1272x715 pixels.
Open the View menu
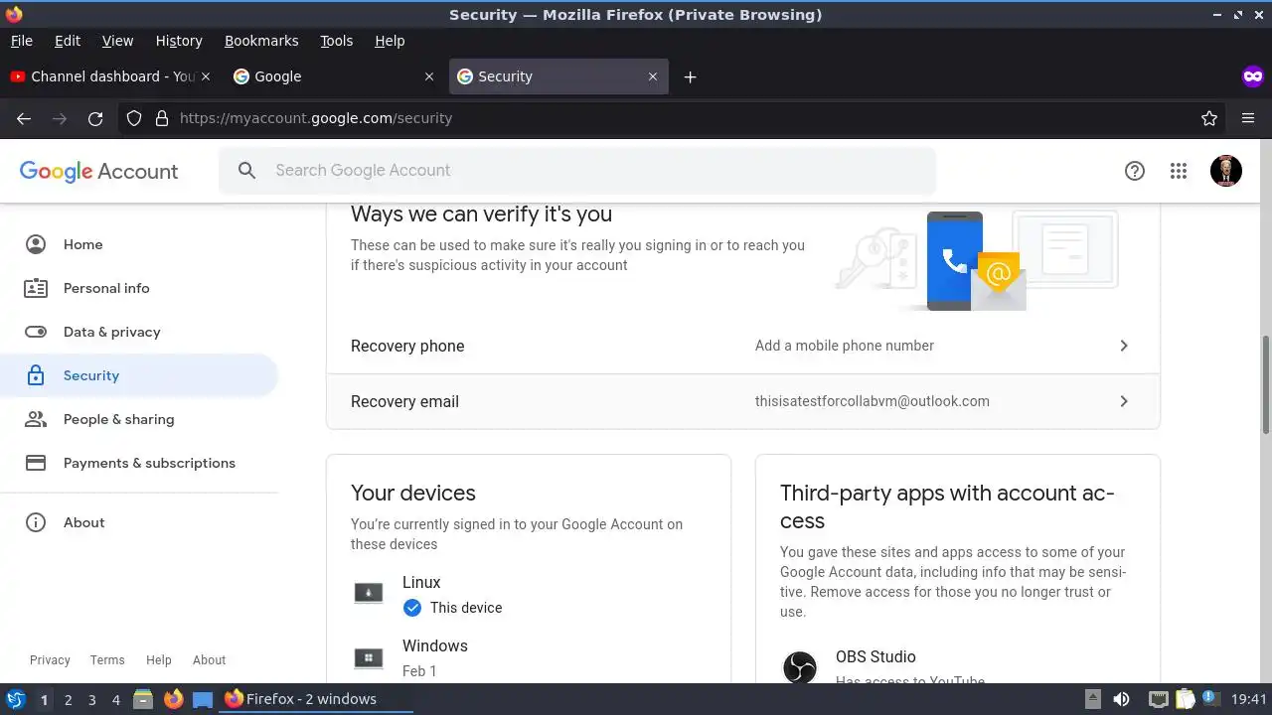click(117, 41)
